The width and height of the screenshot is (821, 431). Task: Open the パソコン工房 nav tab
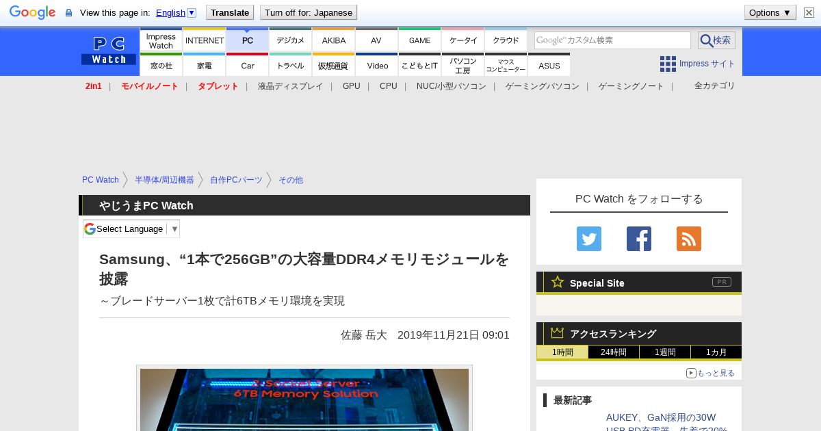coord(463,65)
